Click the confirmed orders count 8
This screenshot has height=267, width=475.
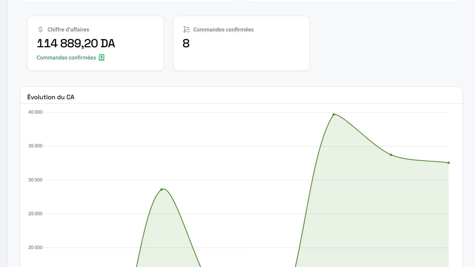[x=186, y=43]
